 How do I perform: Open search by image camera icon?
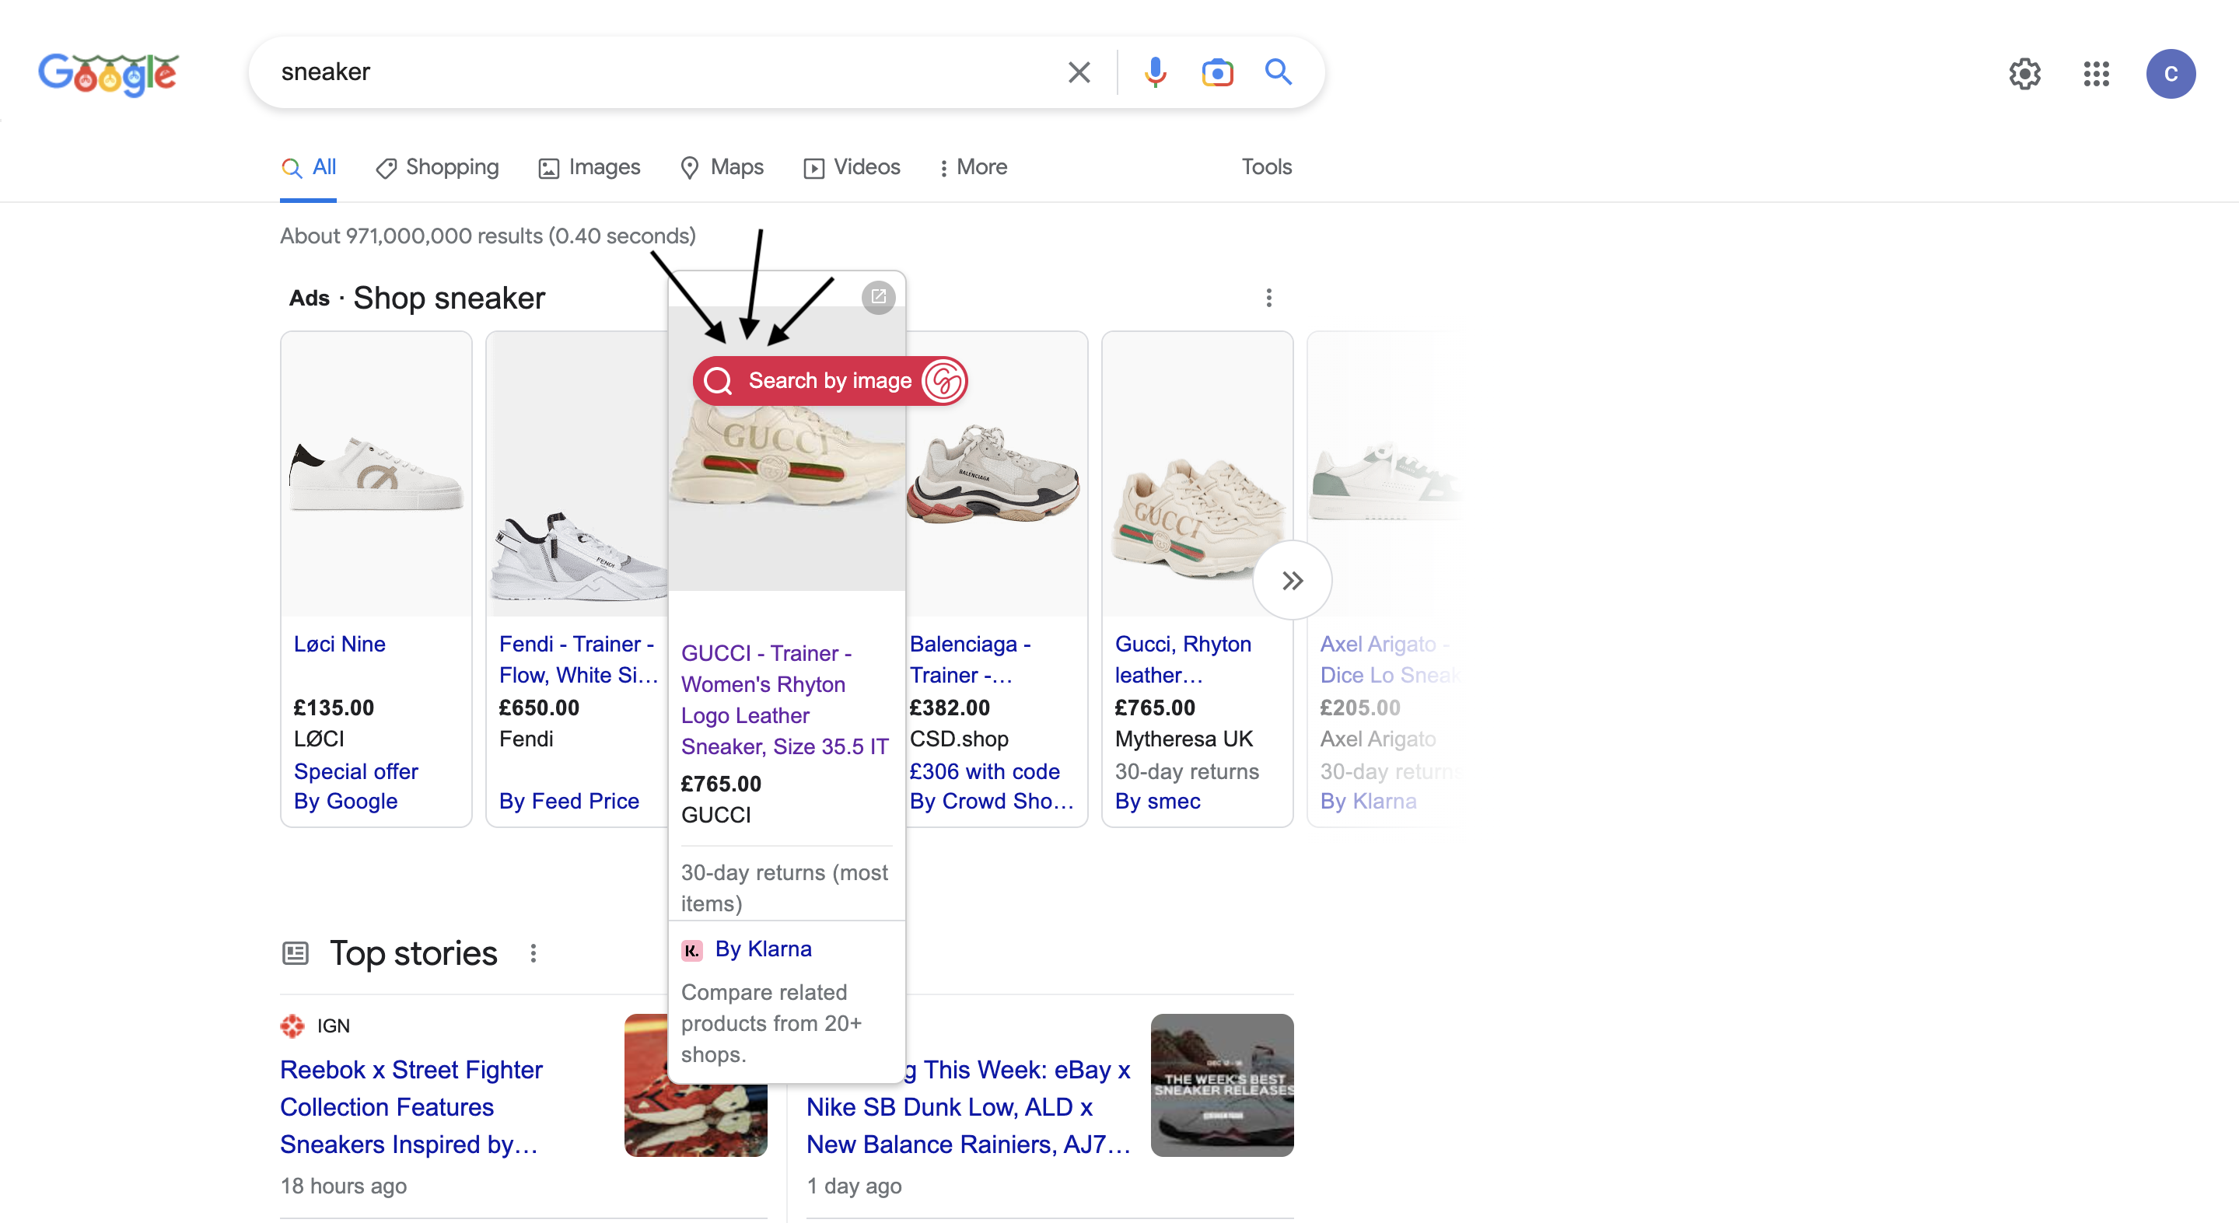click(x=1217, y=72)
